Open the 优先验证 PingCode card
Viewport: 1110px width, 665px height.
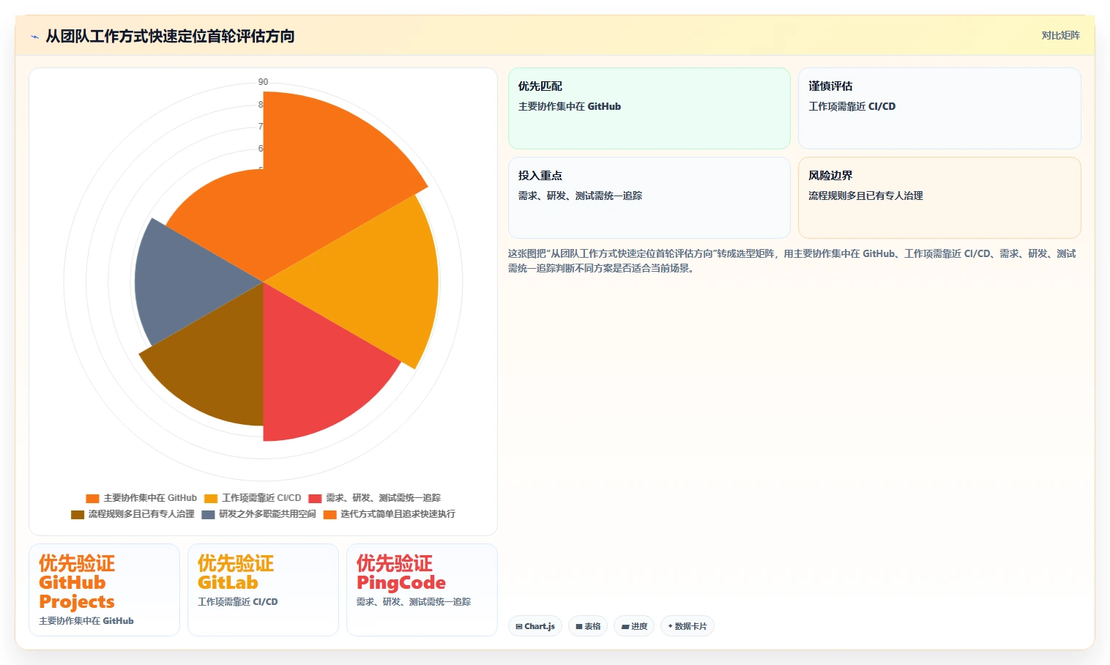tap(422, 590)
